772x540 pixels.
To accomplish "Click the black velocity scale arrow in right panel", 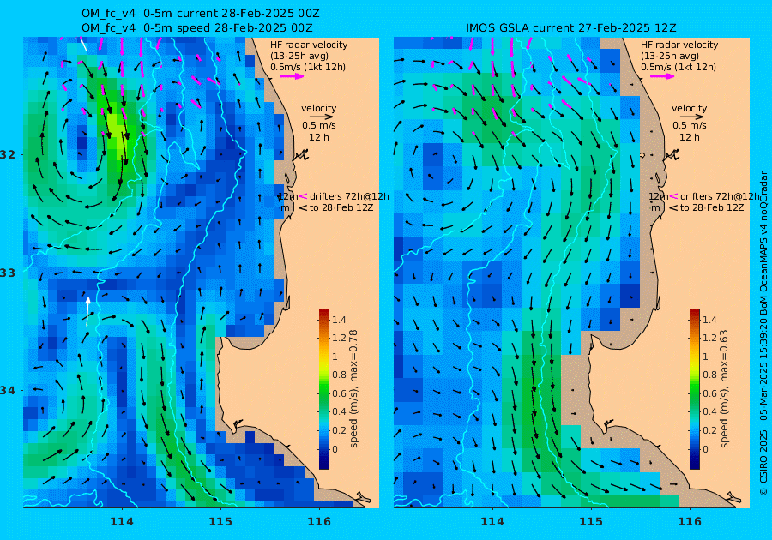I will pyautogui.click(x=691, y=117).
